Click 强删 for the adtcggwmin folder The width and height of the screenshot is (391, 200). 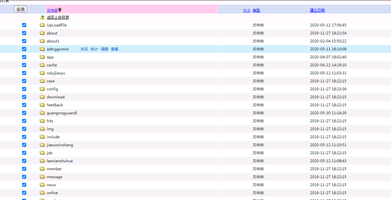(104, 49)
